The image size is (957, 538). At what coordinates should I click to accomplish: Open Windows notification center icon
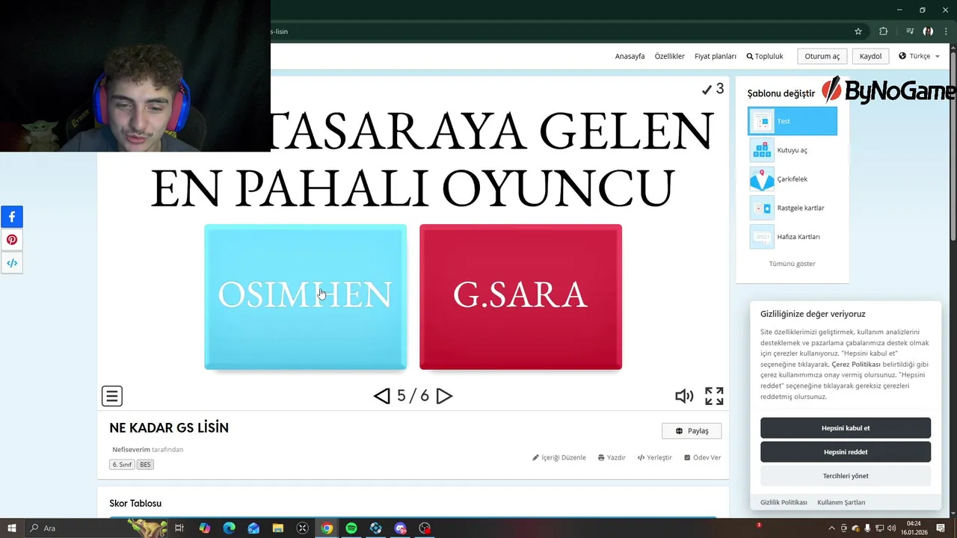coord(941,528)
